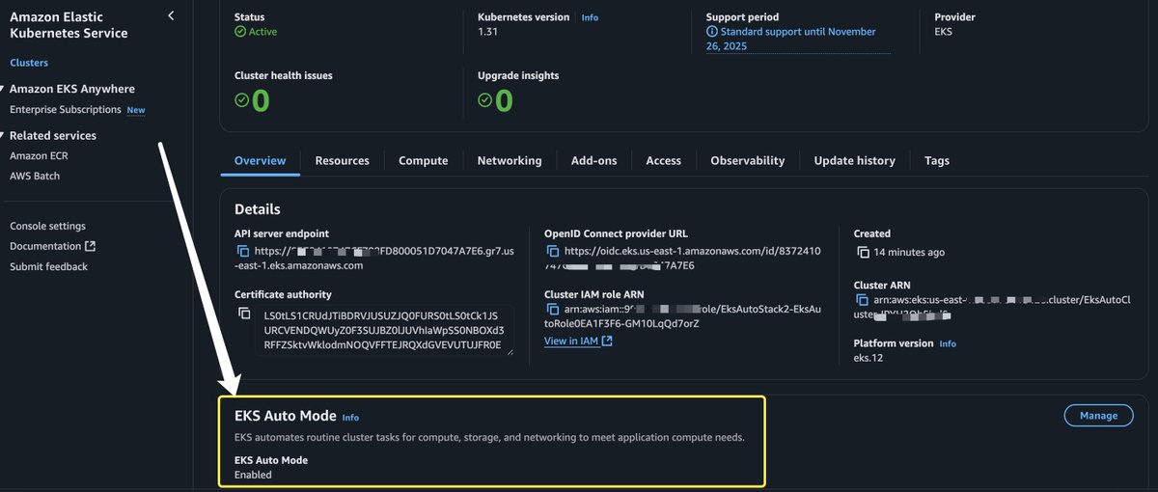Open the Add-ons tab
1158x492 pixels.
coord(594,160)
